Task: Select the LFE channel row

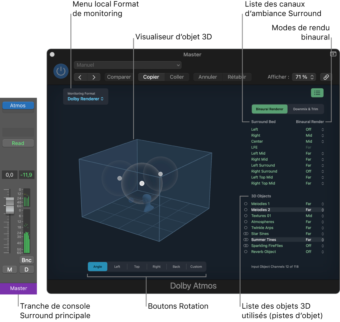Action: [288, 147]
